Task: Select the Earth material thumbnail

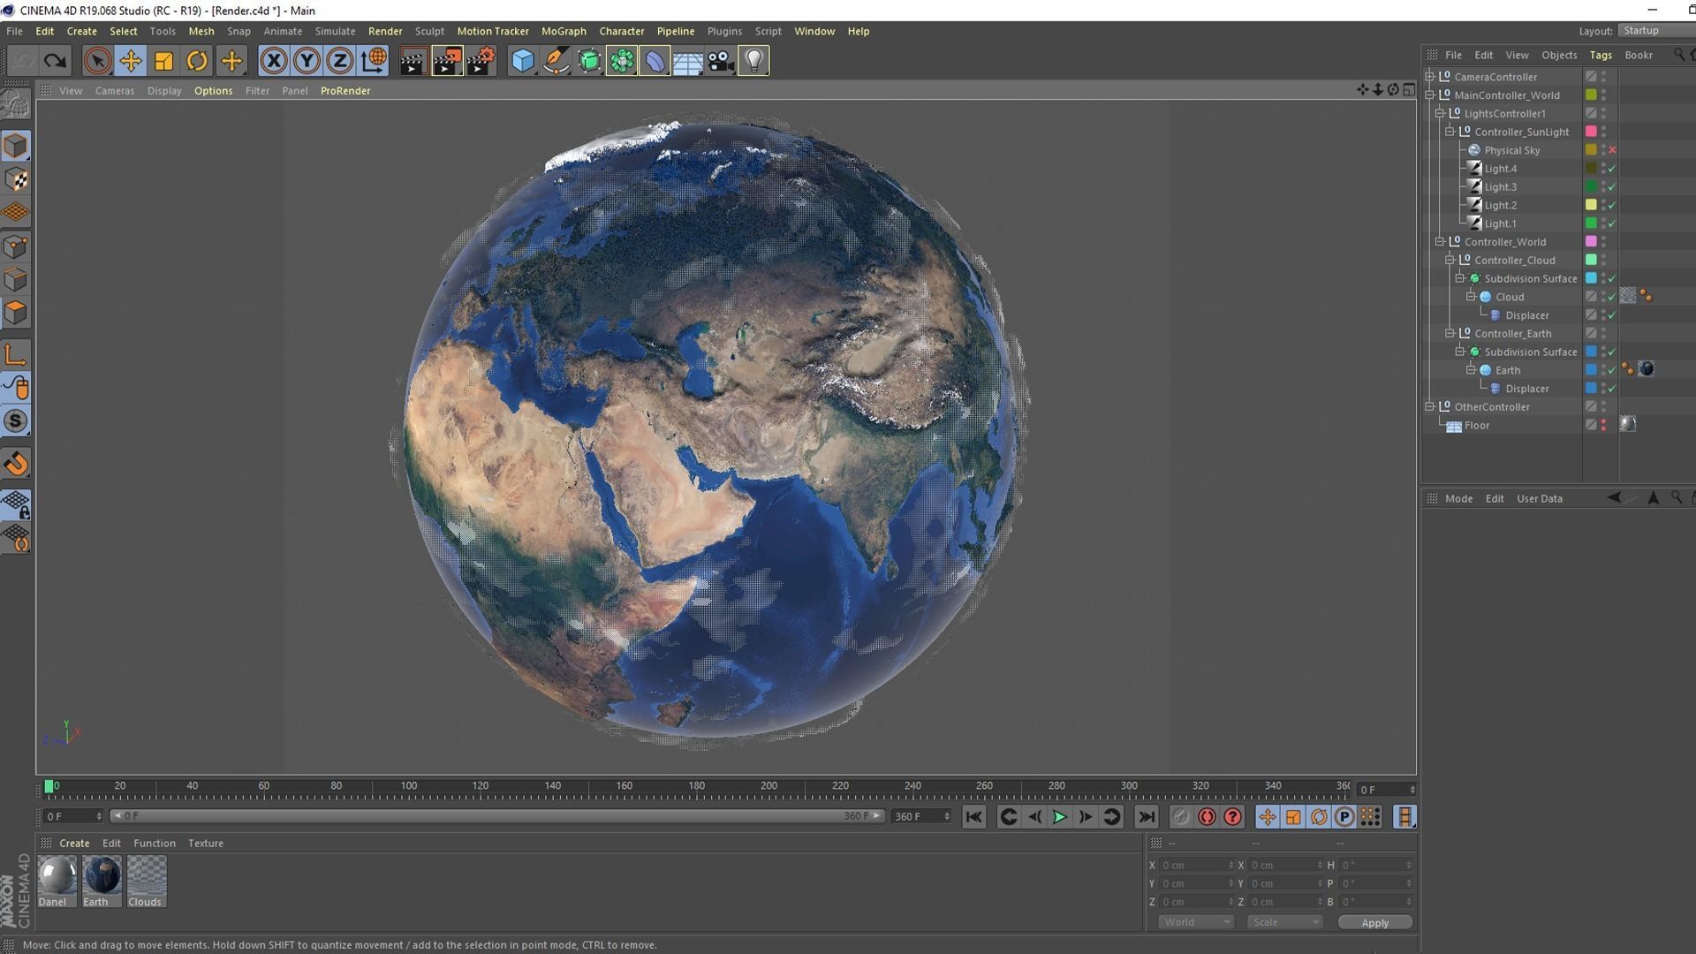Action: point(102,876)
